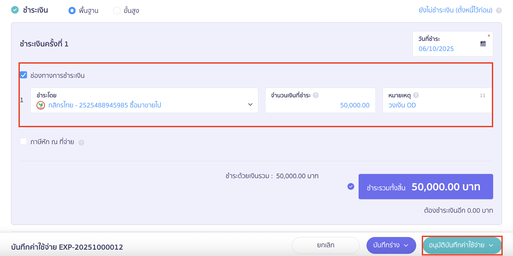This screenshot has height=256, width=513.
Task: Click the check circle beside ชำระรวมทั้งสิ้น total
Action: [351, 187]
